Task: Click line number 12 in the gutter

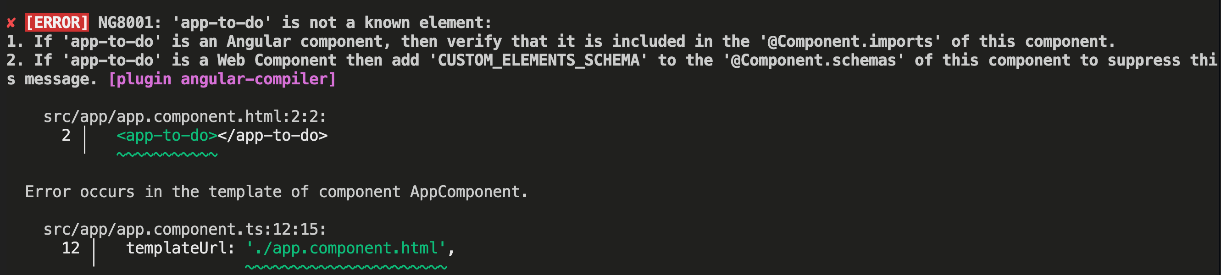Action: coord(71,248)
